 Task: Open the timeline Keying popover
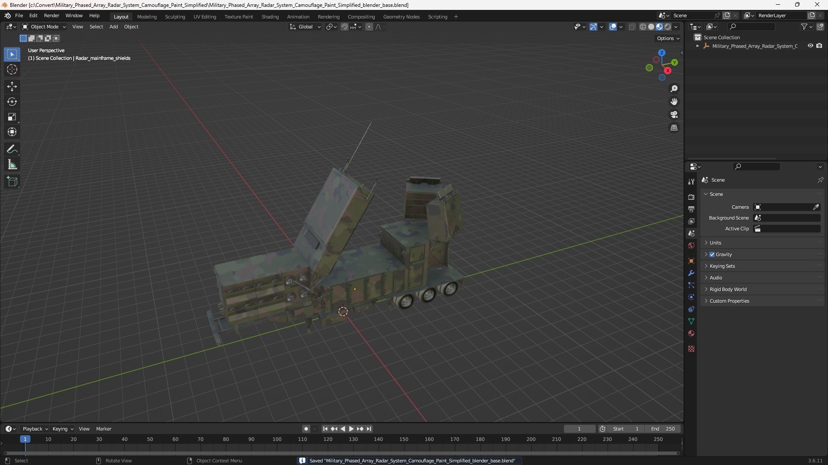[x=63, y=429]
